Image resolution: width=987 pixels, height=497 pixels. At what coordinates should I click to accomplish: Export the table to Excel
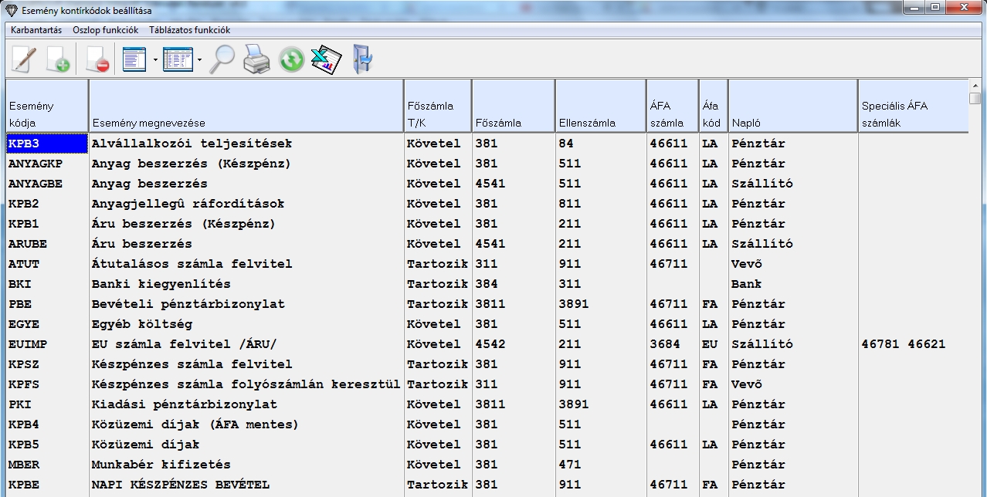[326, 59]
